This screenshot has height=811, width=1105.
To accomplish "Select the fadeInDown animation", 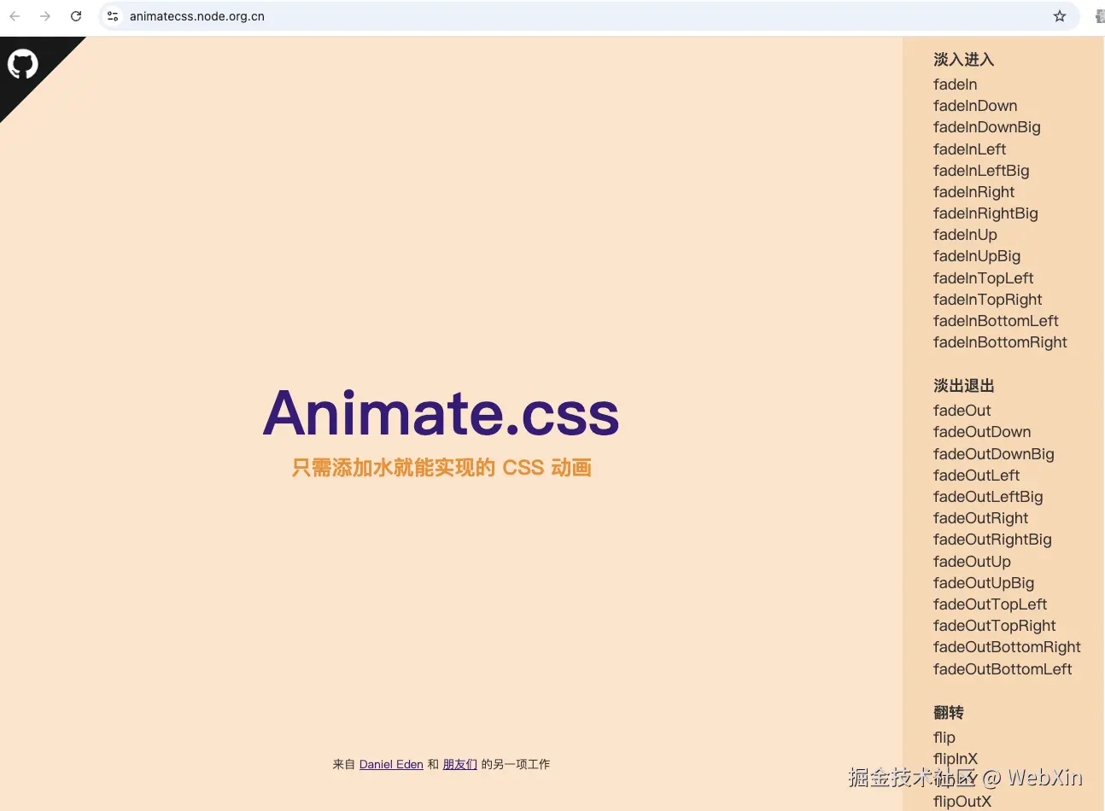I will (975, 106).
